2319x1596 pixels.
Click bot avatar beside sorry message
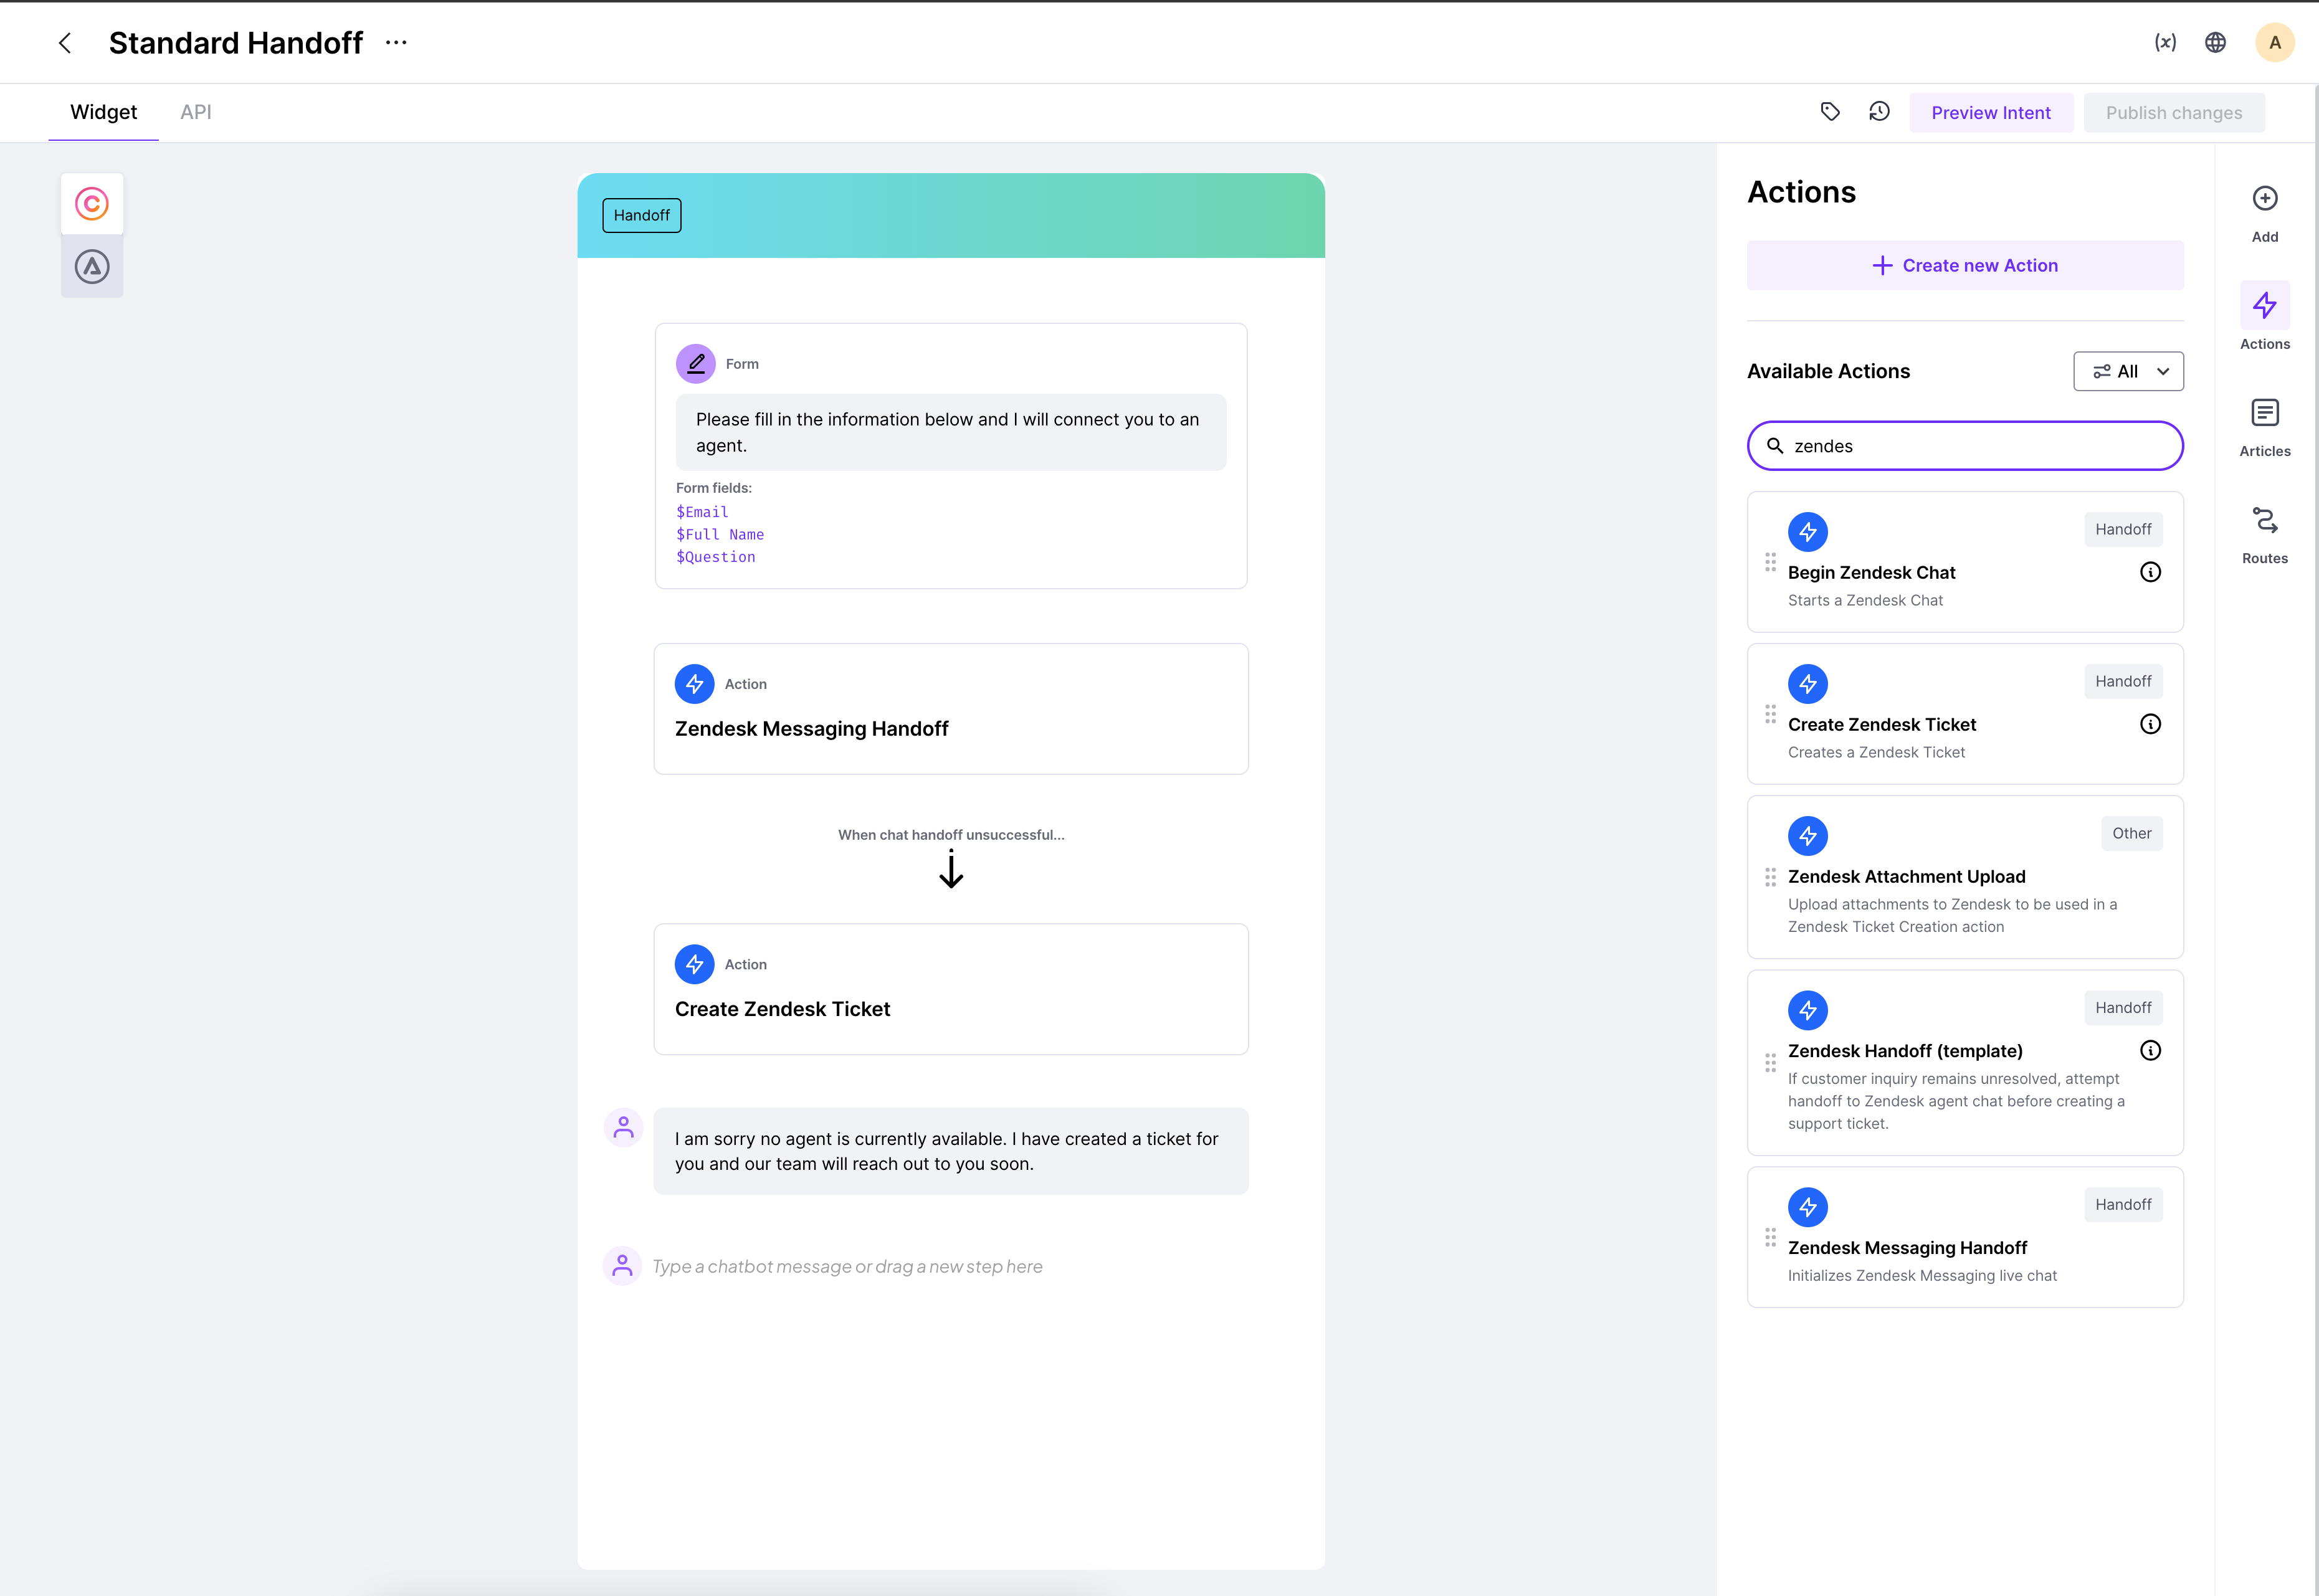tap(623, 1127)
